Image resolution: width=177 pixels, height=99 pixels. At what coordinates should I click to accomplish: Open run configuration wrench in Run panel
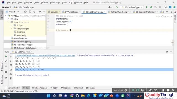pos(6,61)
